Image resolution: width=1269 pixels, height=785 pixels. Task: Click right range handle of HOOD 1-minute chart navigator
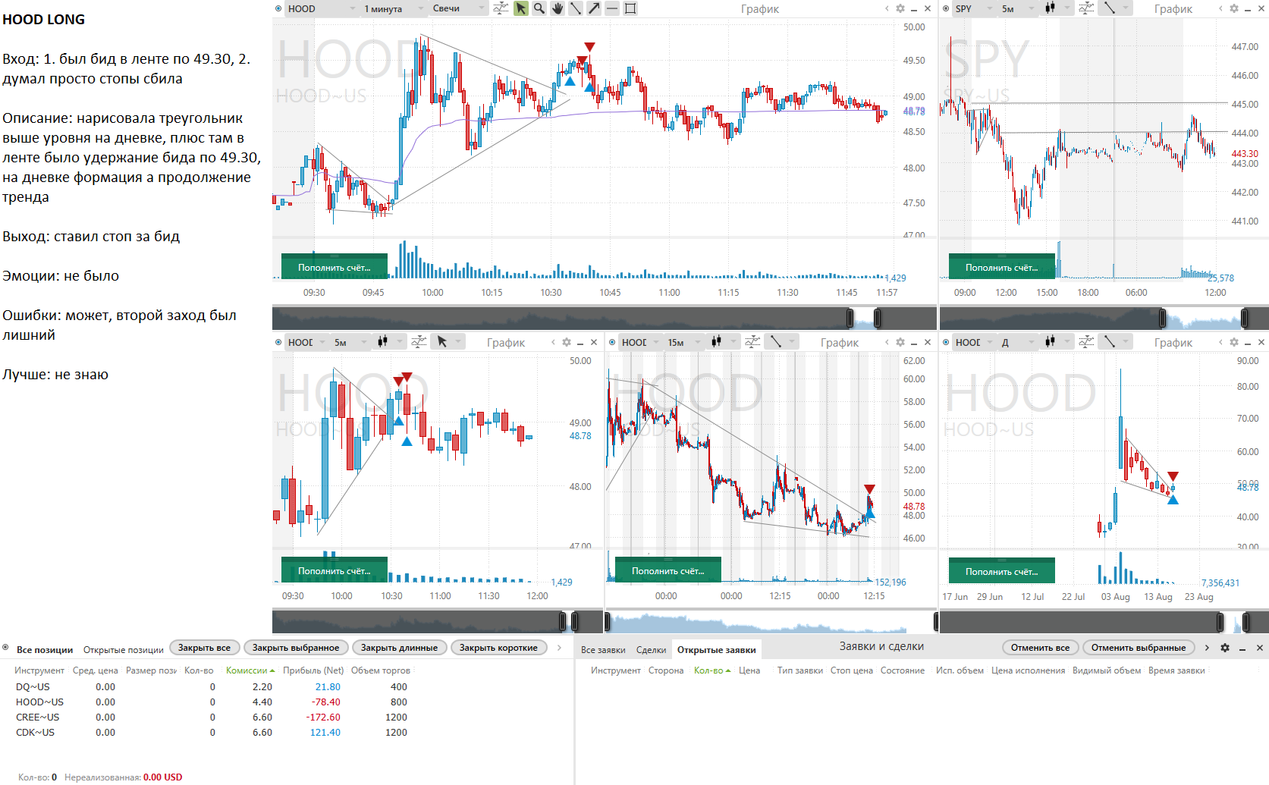(x=877, y=318)
